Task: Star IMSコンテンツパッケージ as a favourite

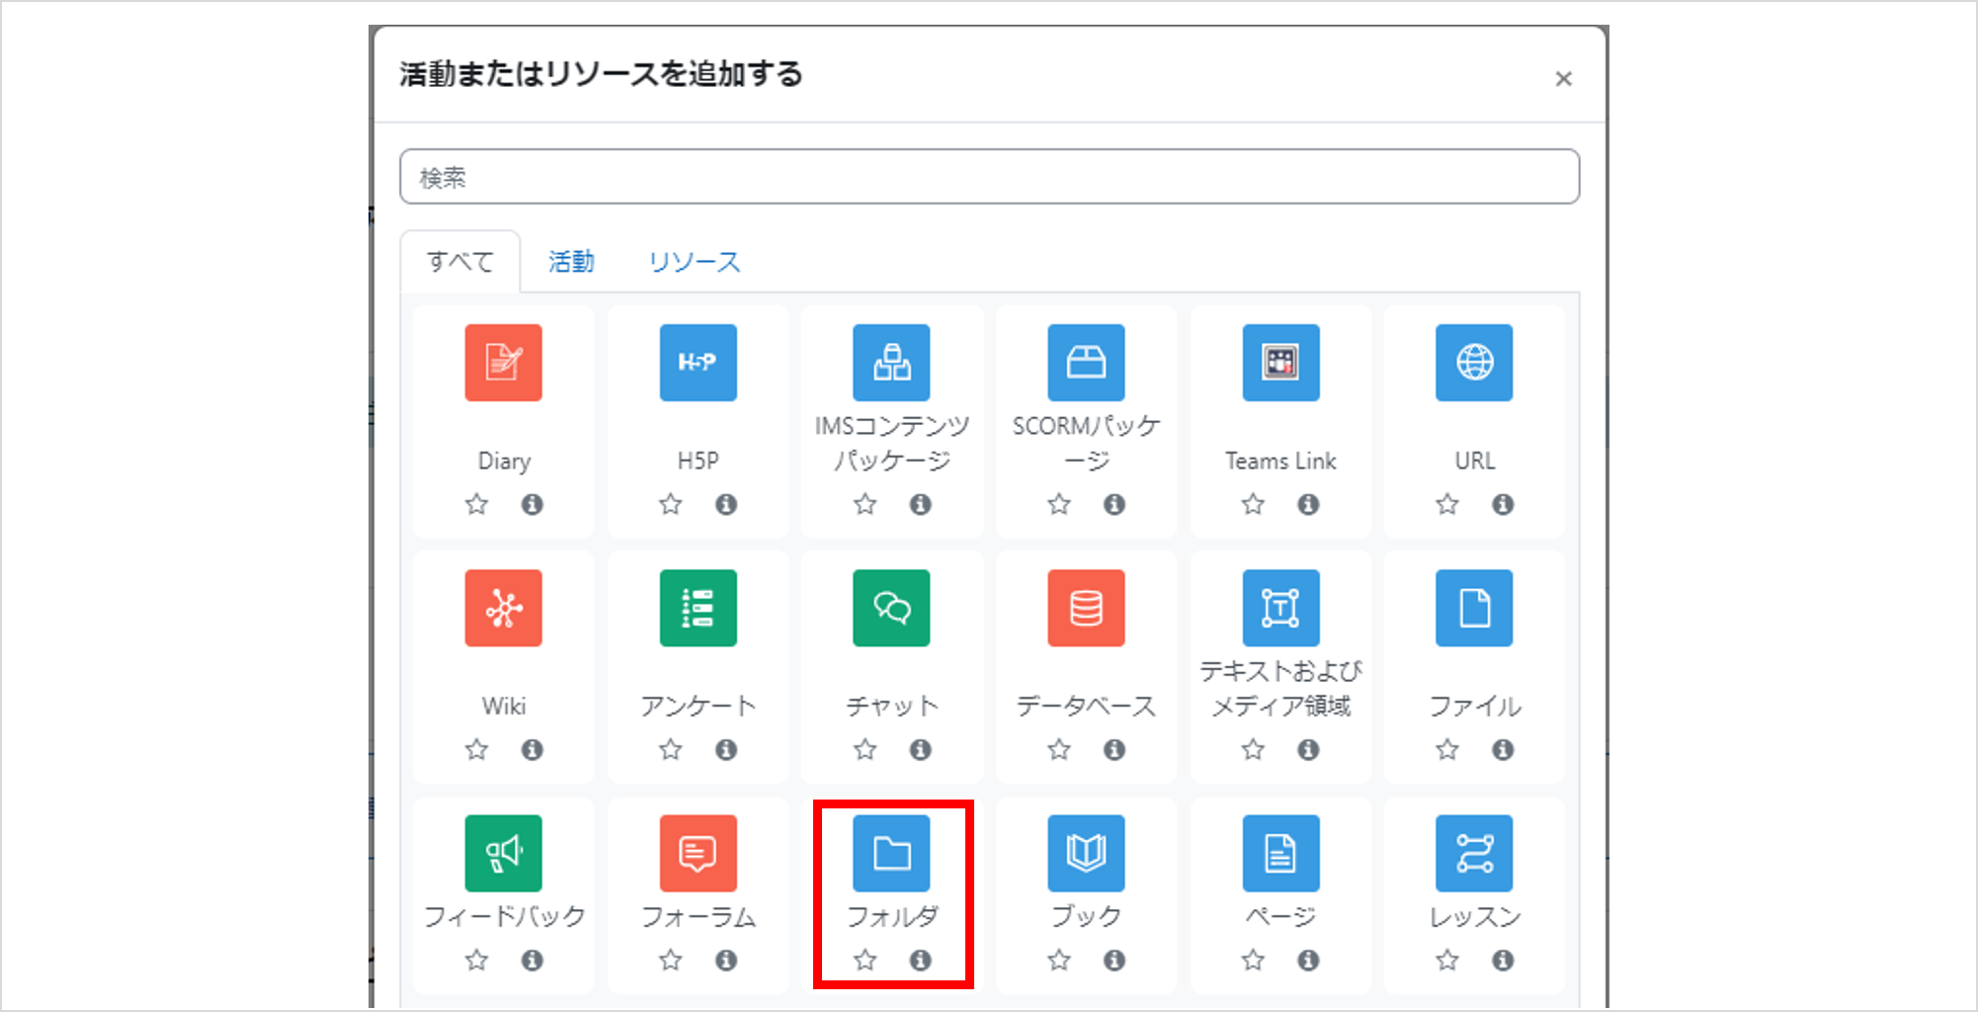Action: point(865,504)
